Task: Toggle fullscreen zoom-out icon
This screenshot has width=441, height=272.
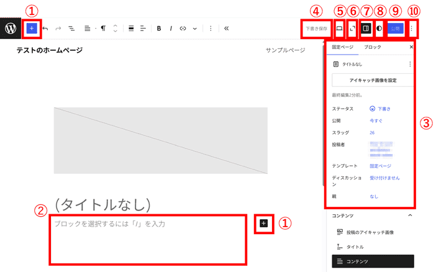Action: [x=352, y=29]
